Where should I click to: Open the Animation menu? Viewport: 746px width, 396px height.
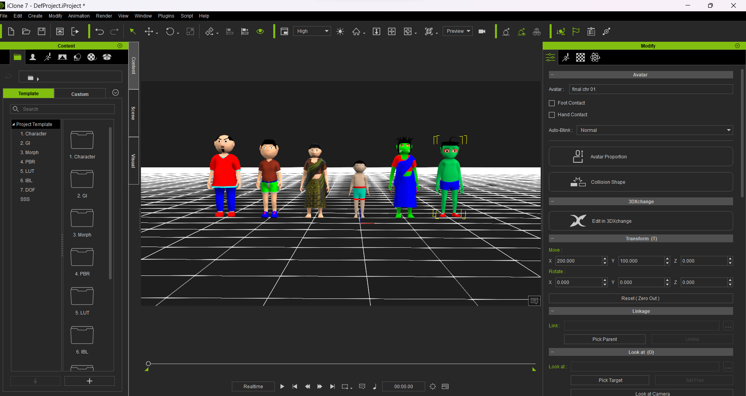pos(79,16)
